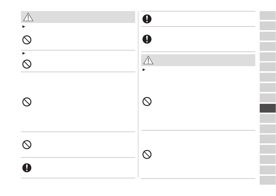Click the exclamation icon at the bottom of the left column

pos(27,168)
